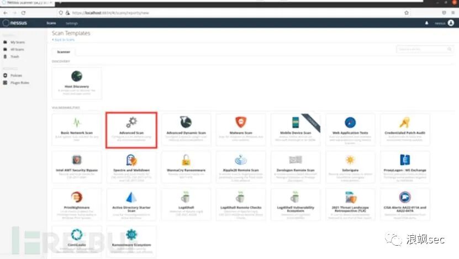
Task: Reload the page with browser refresh
Action: pos(23,13)
